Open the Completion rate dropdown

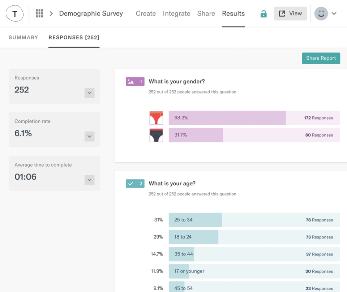[x=89, y=137]
